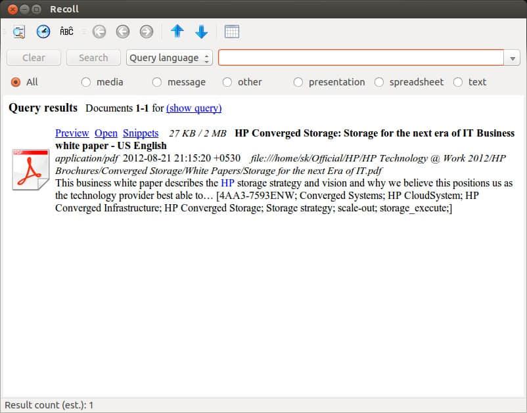Image resolution: width=527 pixels, height=413 pixels.
Task: Click the show query link
Action: (194, 108)
